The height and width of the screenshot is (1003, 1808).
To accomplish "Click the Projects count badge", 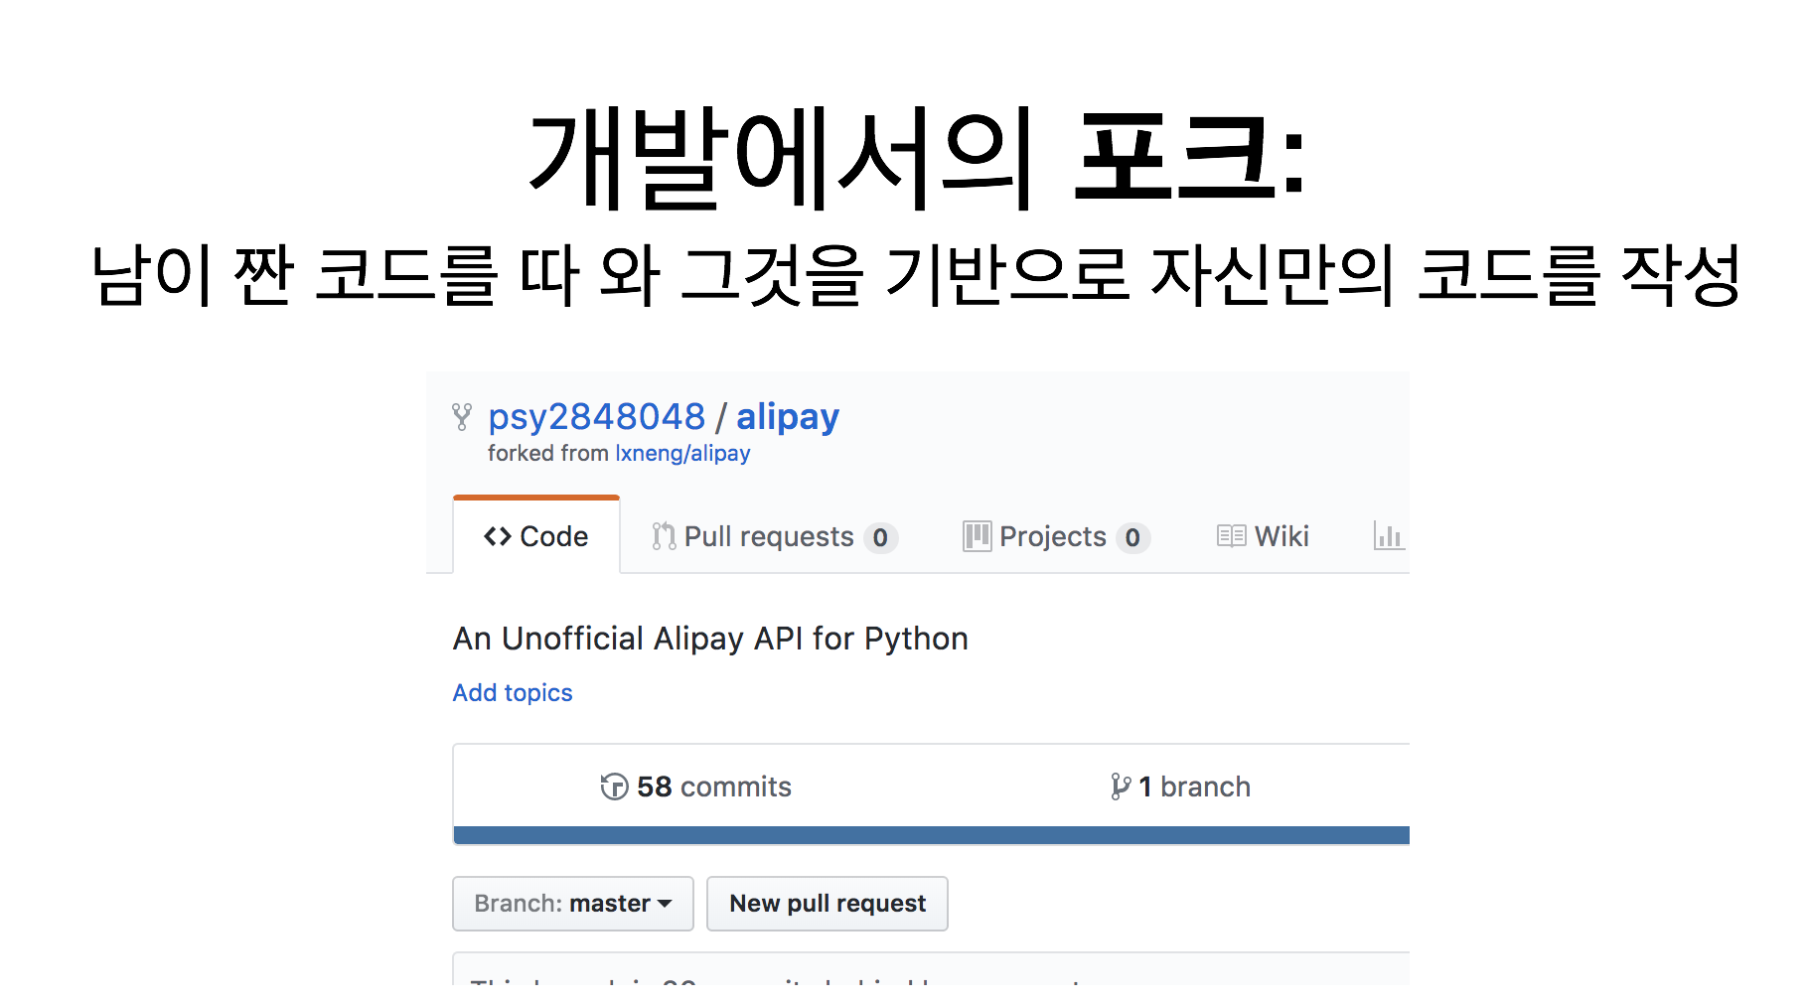I will tap(1132, 538).
